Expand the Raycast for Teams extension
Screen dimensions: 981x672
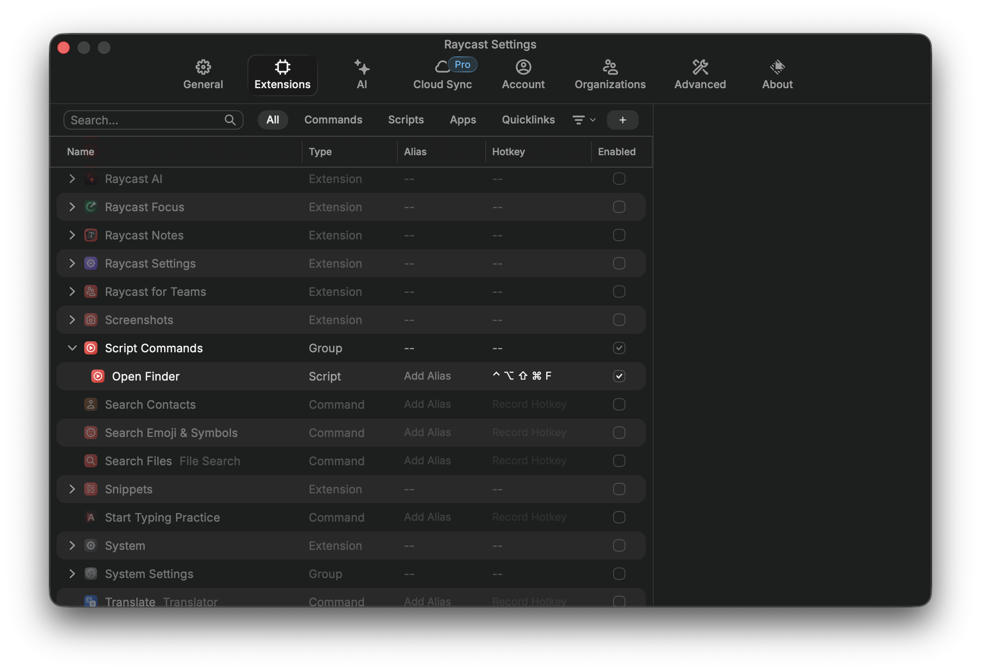(x=72, y=291)
